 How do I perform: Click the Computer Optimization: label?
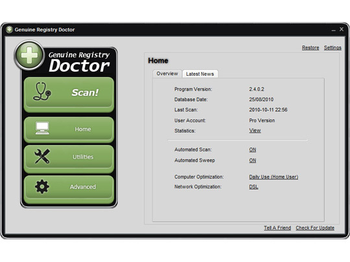click(199, 177)
